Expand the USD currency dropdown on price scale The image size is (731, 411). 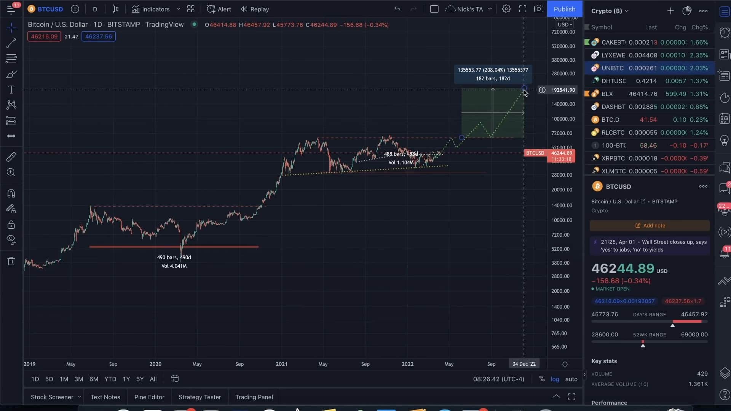point(565,25)
